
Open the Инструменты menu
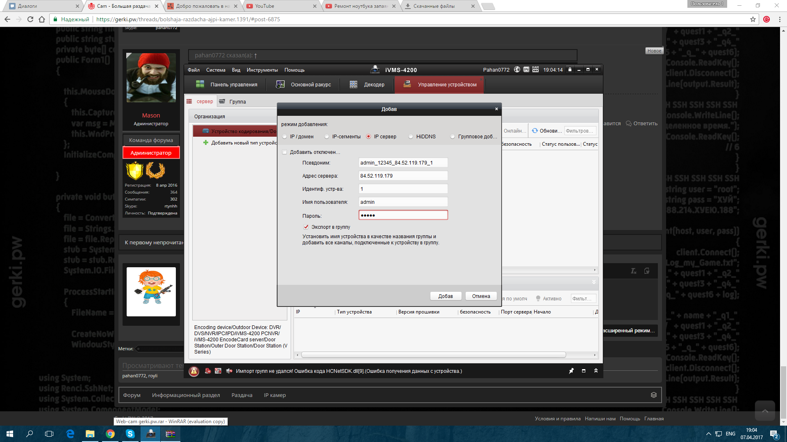point(262,70)
